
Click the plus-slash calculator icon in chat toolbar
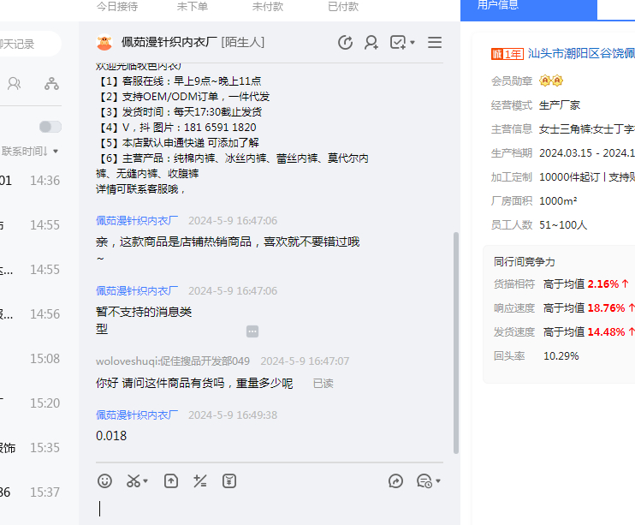point(200,480)
